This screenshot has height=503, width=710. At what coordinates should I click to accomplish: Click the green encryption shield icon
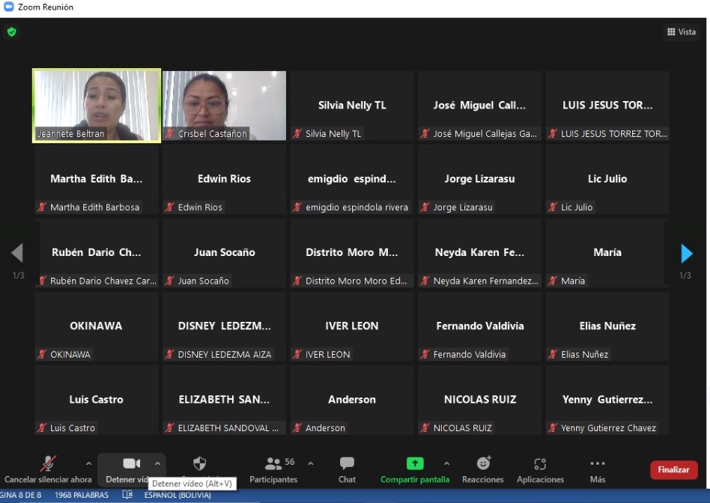click(x=11, y=32)
